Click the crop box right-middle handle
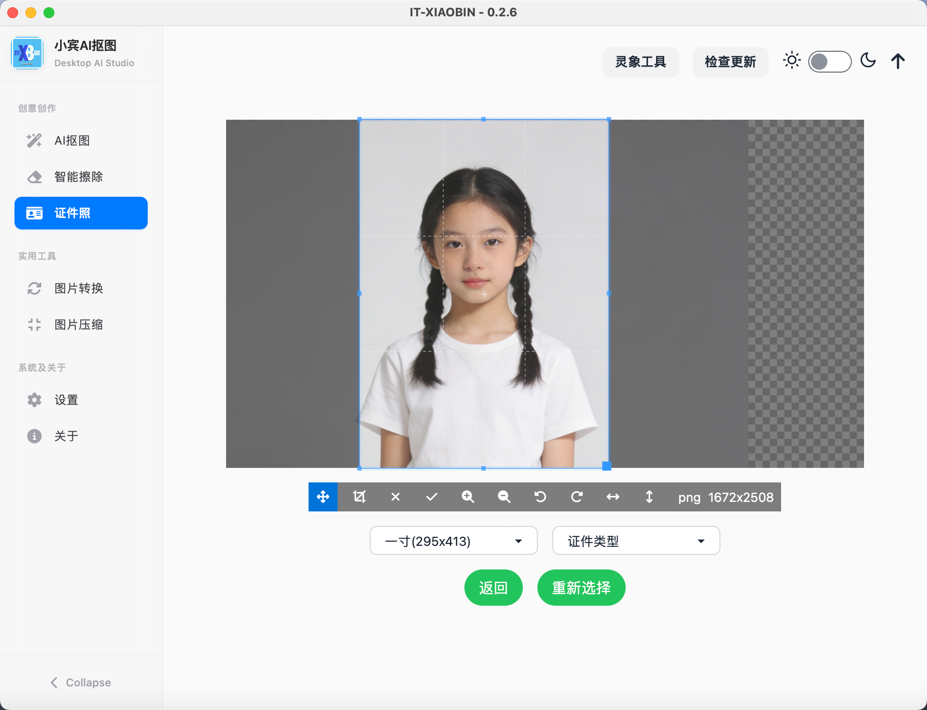This screenshot has width=927, height=710. 609,293
